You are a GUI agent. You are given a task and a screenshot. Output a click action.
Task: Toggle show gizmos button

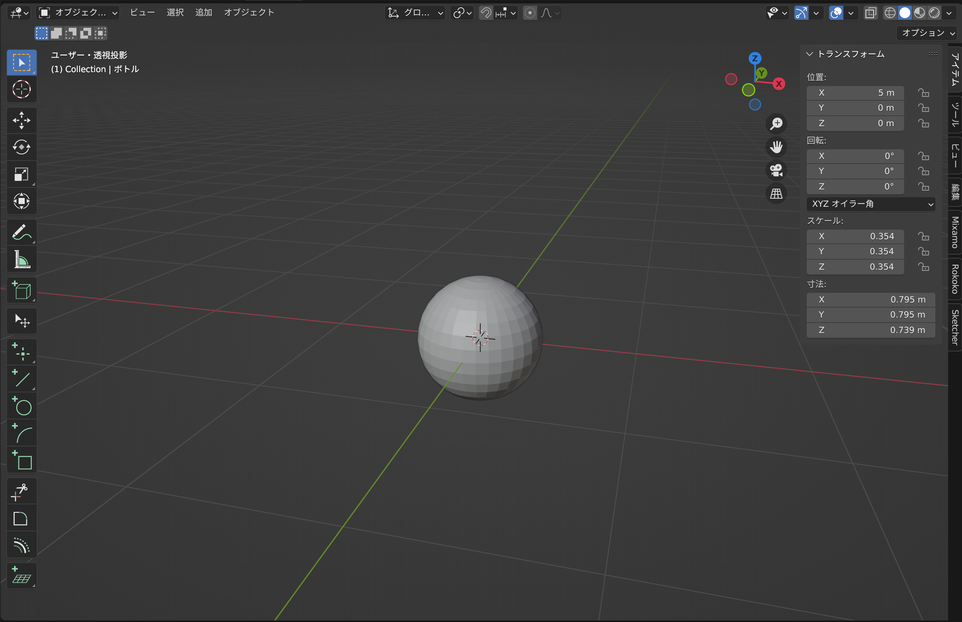point(801,13)
